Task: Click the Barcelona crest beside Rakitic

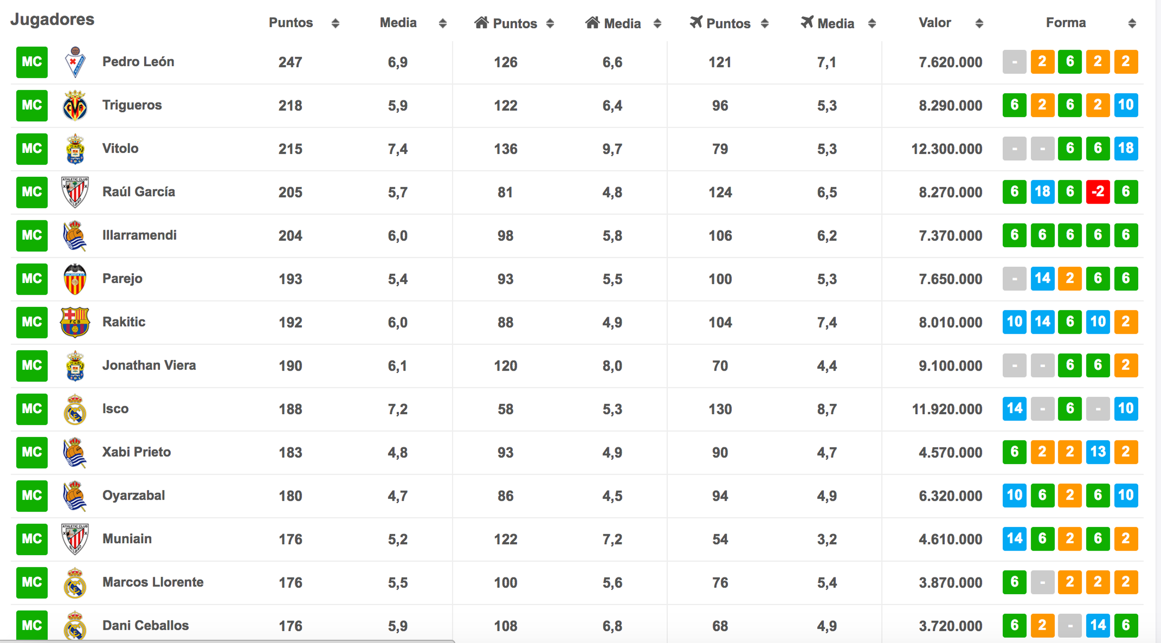Action: point(75,322)
